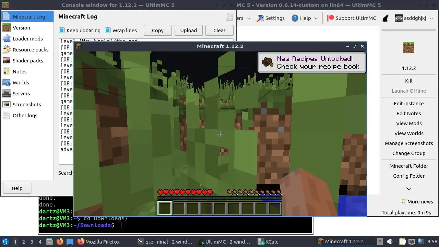Switch to virtual desktop 3
439x247 pixels.
[x=32, y=242]
